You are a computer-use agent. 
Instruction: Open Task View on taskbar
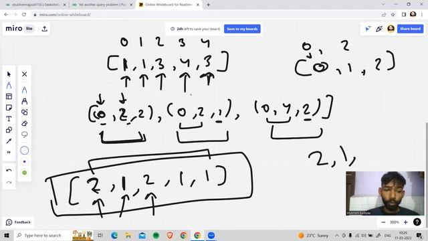[x=100, y=235]
